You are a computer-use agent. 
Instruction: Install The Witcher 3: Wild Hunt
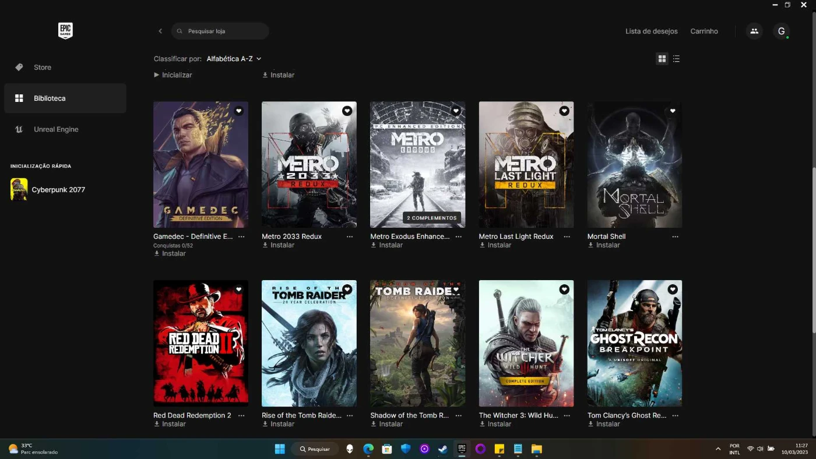495,424
